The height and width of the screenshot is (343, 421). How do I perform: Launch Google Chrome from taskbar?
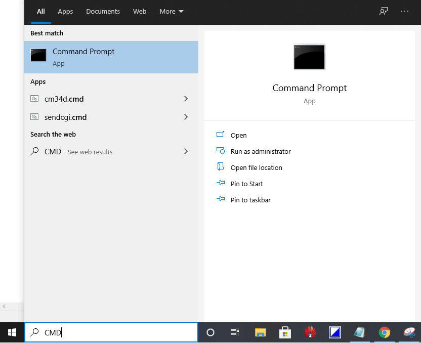385,332
